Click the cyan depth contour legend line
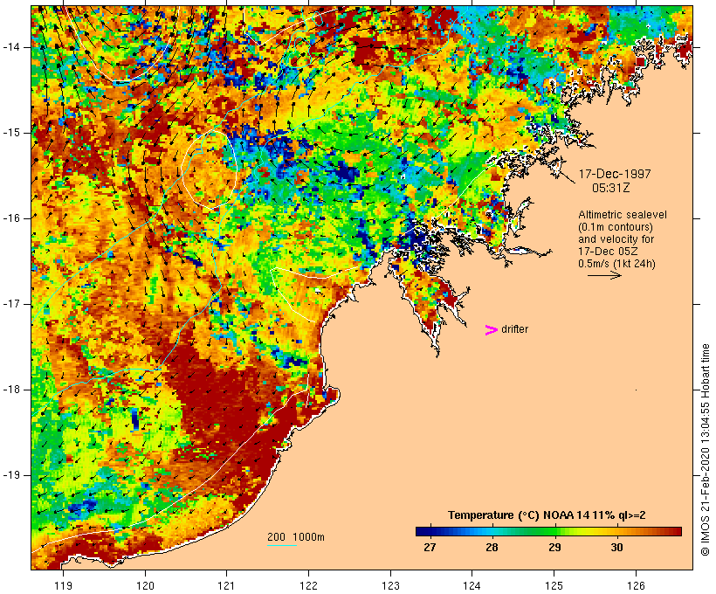 pos(282,545)
